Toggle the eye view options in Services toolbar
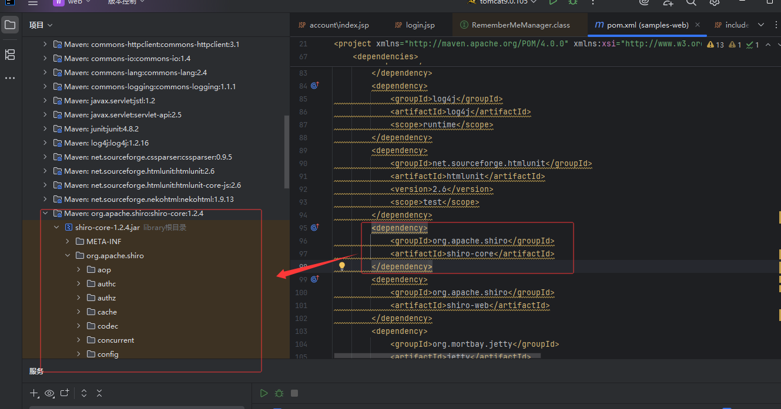The height and width of the screenshot is (409, 781). (x=49, y=393)
